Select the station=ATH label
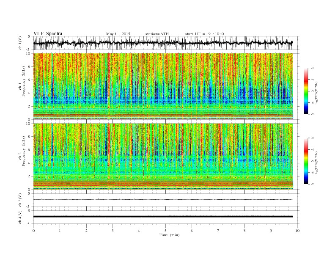 click(157, 34)
